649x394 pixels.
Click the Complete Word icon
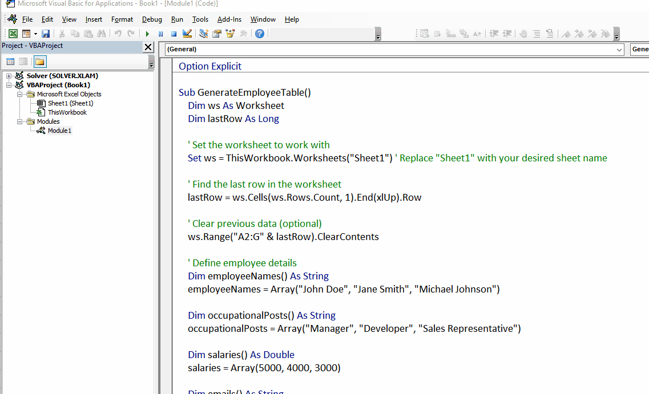tap(477, 34)
